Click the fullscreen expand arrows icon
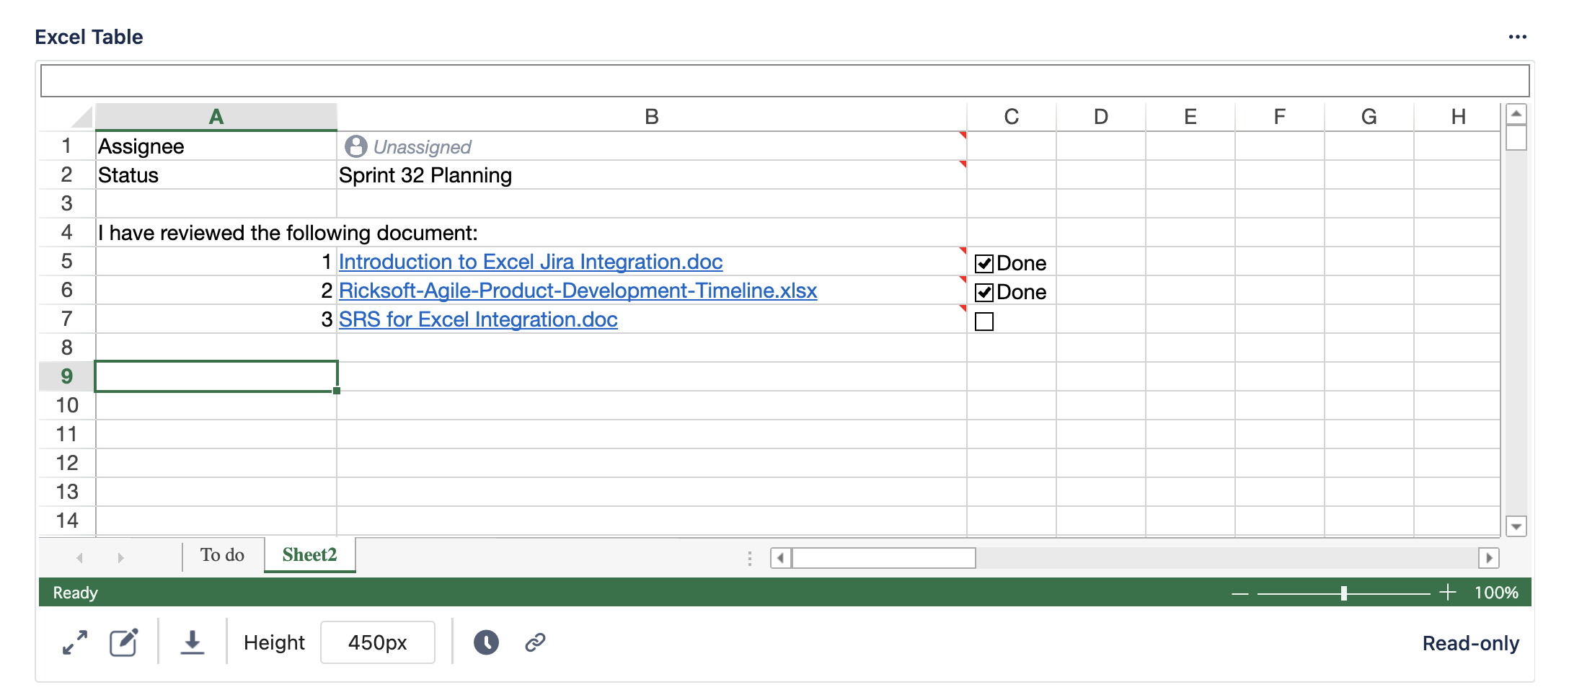The width and height of the screenshot is (1569, 695). pyautogui.click(x=75, y=642)
